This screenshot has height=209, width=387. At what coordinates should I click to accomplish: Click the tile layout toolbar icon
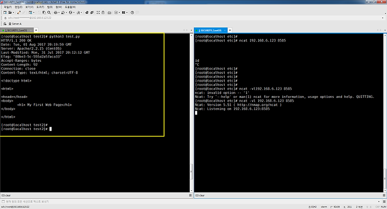(124, 12)
